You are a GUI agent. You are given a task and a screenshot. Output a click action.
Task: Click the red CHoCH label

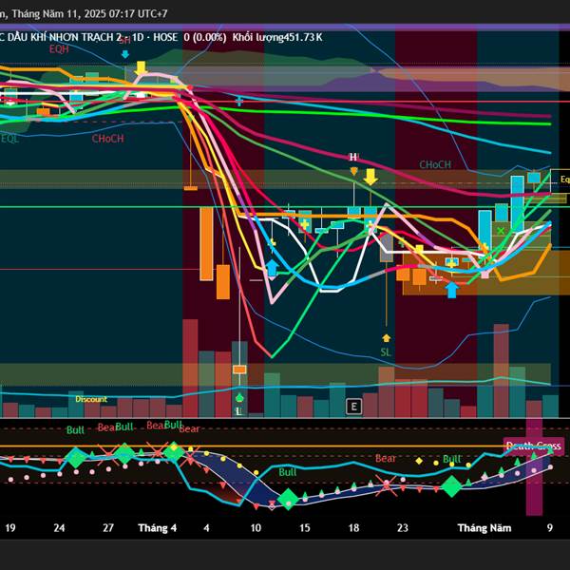point(107,139)
